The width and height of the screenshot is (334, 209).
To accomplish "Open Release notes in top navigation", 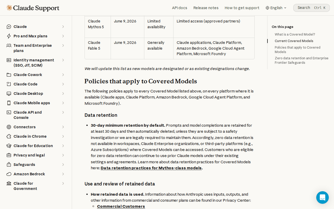I will click(x=206, y=8).
